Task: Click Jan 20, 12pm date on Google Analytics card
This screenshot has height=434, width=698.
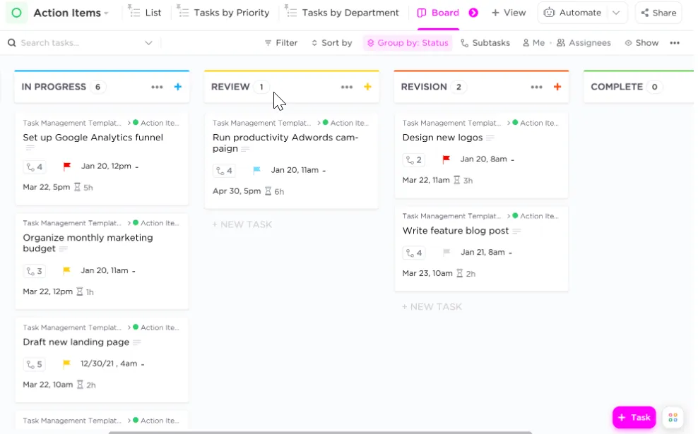Action: pos(106,166)
